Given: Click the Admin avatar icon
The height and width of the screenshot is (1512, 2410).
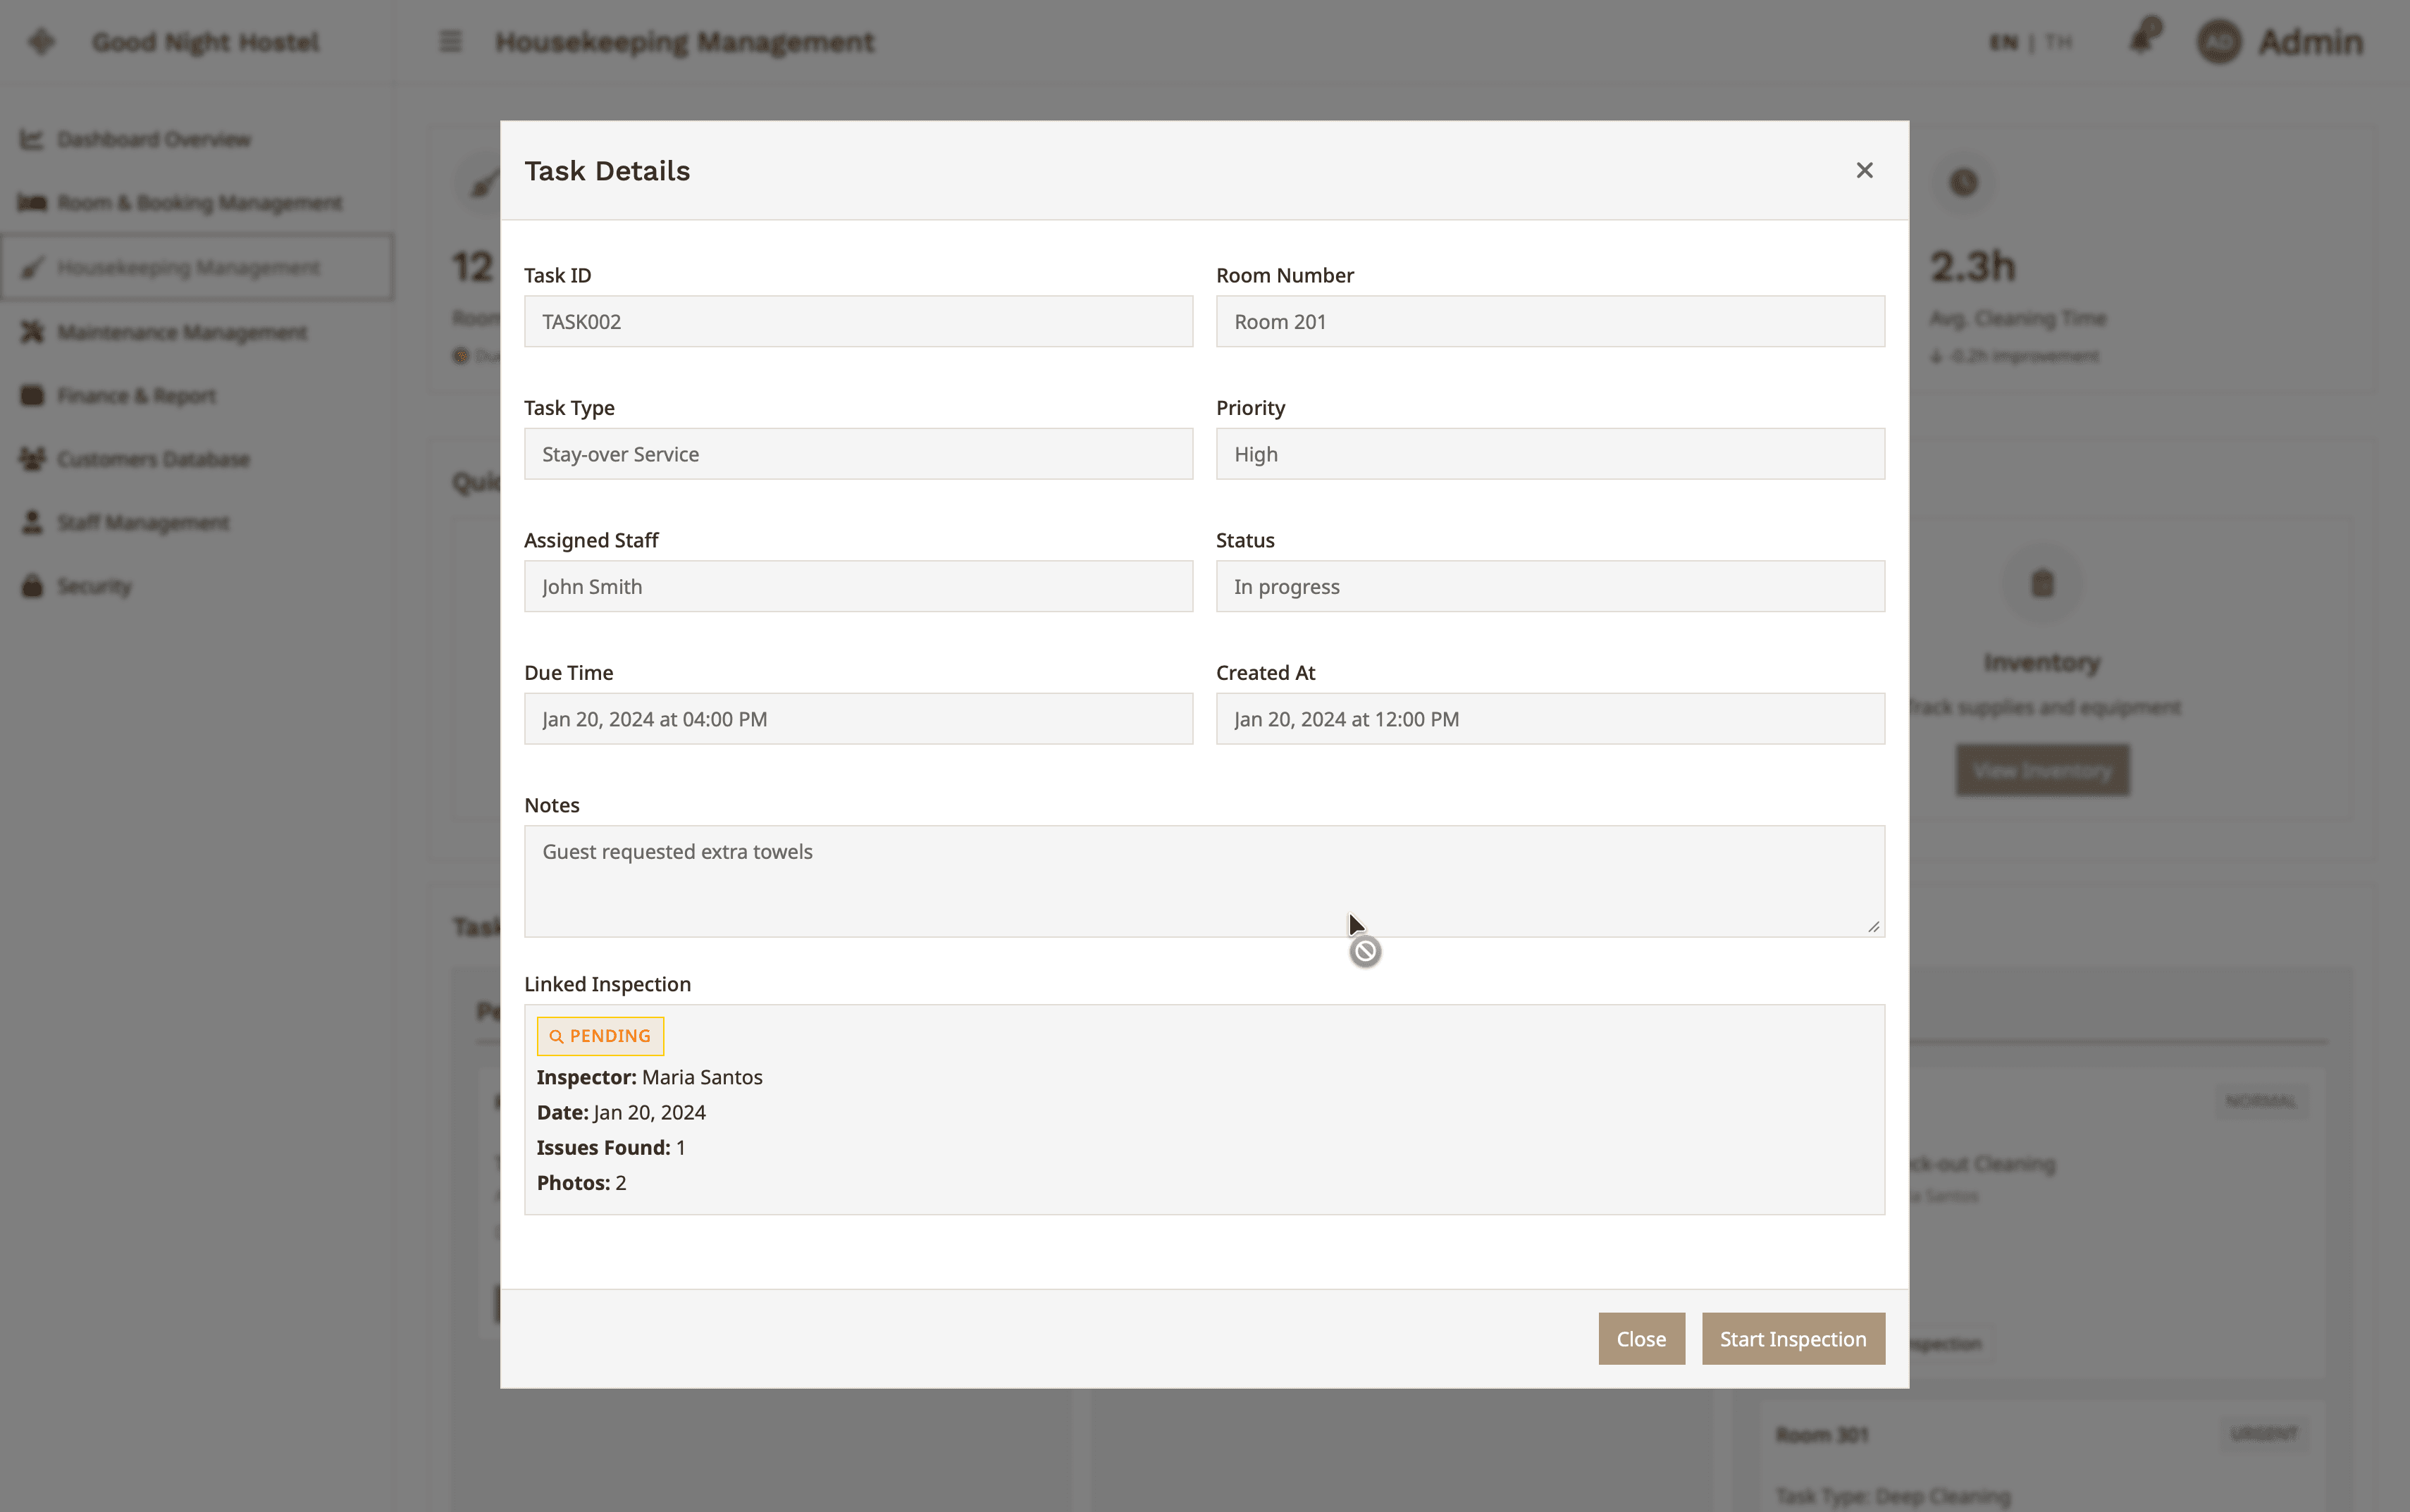Looking at the screenshot, I should click(2218, 42).
